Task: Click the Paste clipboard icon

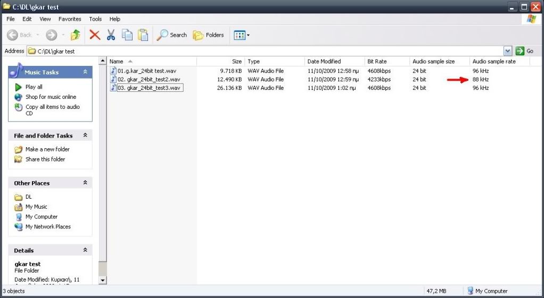Action: (143, 35)
